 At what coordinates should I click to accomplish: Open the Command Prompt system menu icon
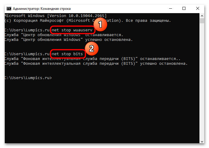[x=9, y=9]
